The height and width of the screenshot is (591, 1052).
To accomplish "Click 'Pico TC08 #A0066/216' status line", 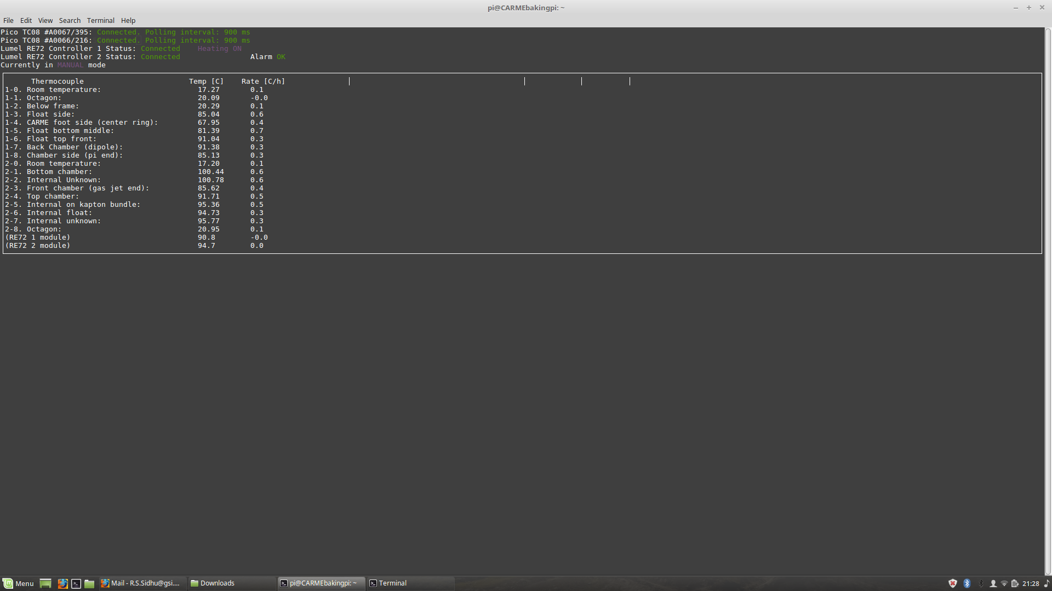I will (125, 40).
